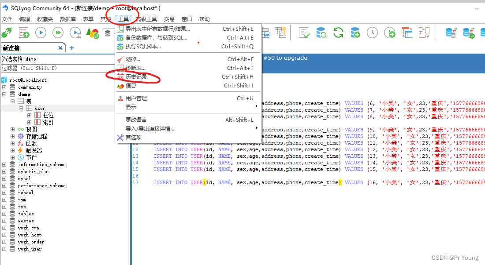The height and width of the screenshot is (265, 485).
Task: Click the red and blue tables sync icon
Action: pyautogui.click(x=407, y=33)
